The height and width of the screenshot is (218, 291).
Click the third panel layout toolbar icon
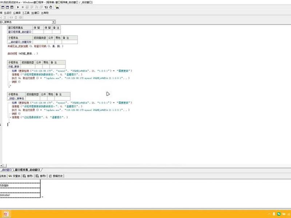12,7
